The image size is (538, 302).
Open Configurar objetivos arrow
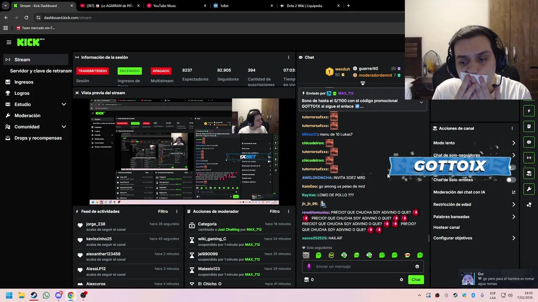click(x=514, y=238)
